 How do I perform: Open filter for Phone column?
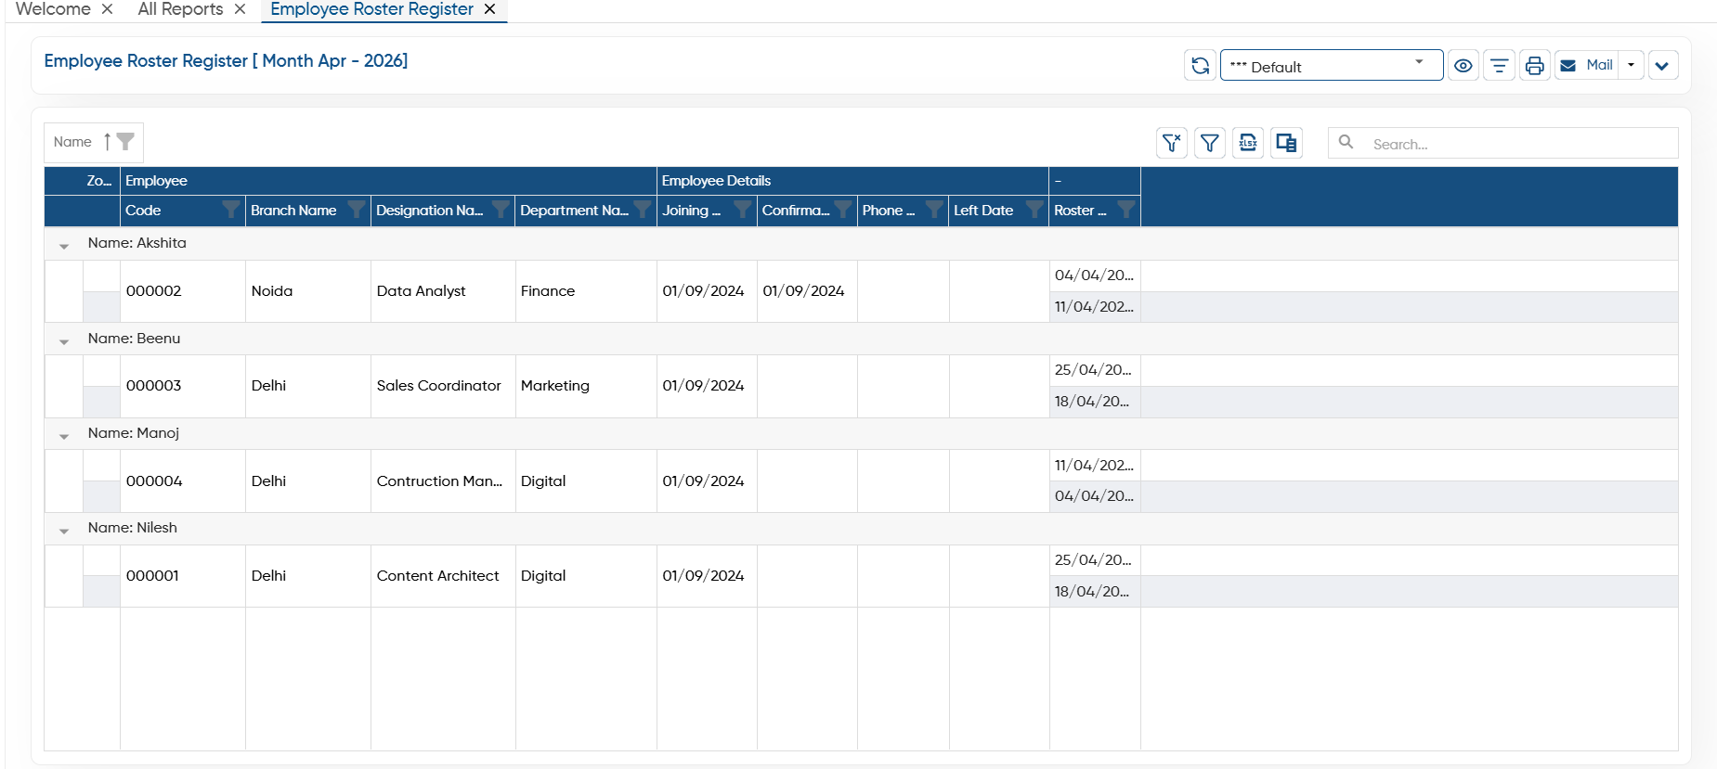pos(934,211)
